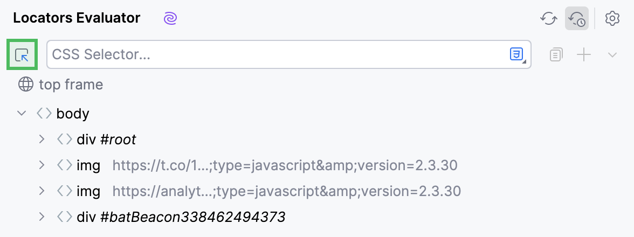Click the purple AI swirl icon
Viewport: 634px width, 237px height.
point(170,18)
